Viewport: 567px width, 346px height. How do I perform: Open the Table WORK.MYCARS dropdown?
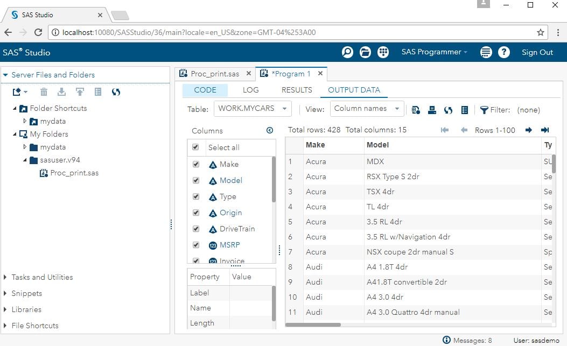click(x=253, y=109)
